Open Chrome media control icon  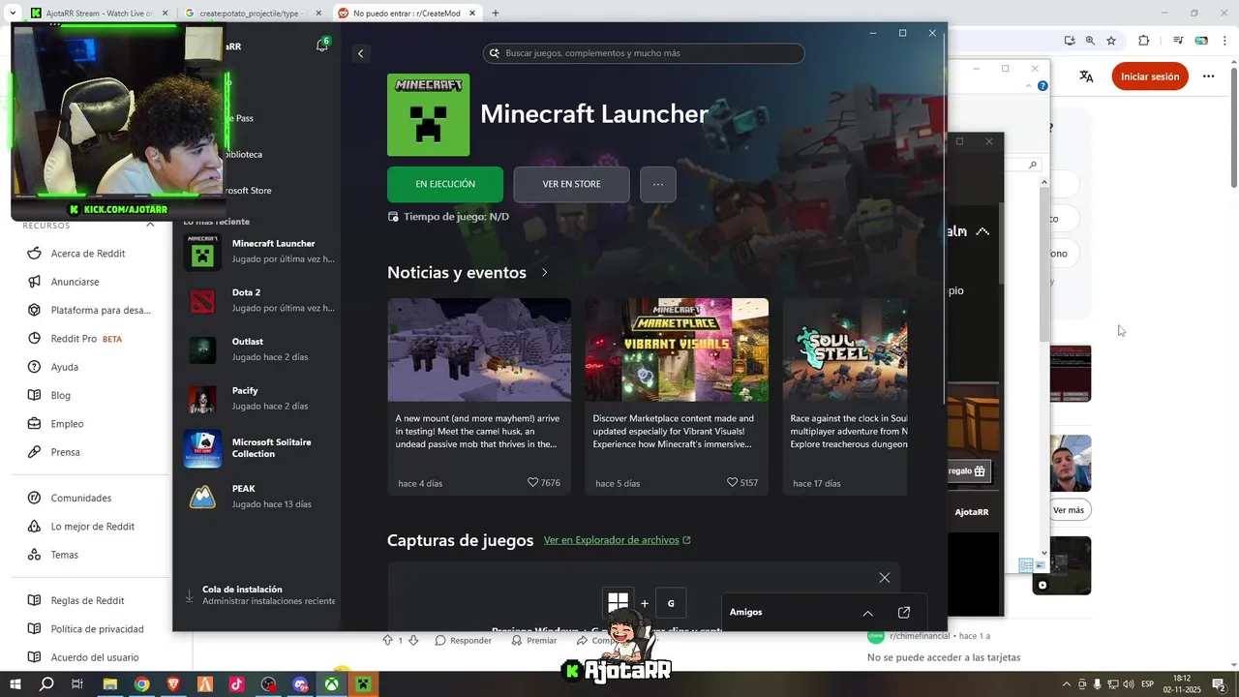click(x=1178, y=41)
